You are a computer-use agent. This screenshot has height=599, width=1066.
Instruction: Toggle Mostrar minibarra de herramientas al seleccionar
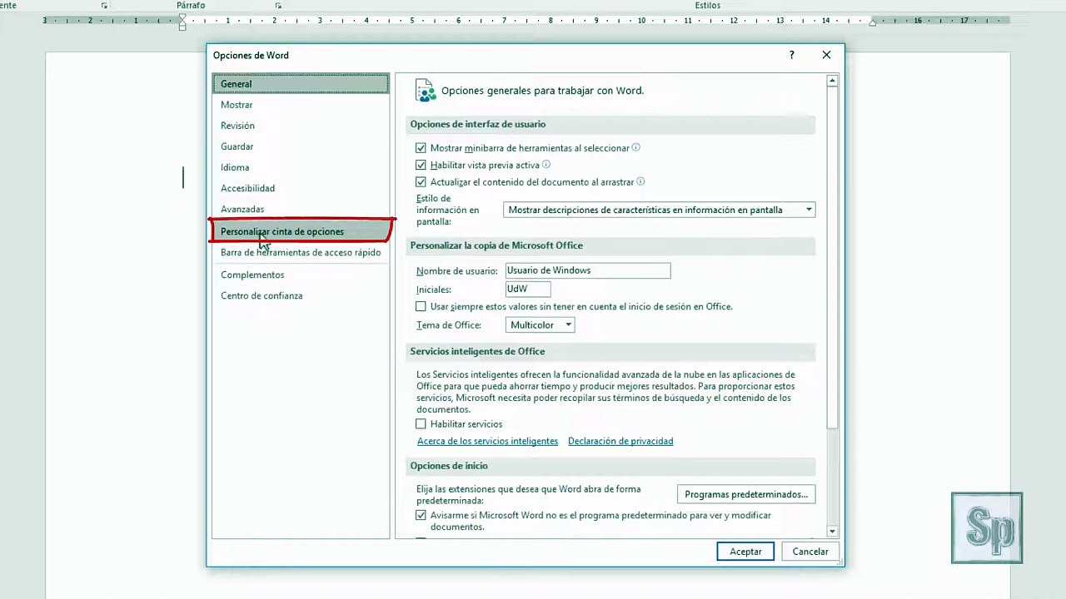421,148
